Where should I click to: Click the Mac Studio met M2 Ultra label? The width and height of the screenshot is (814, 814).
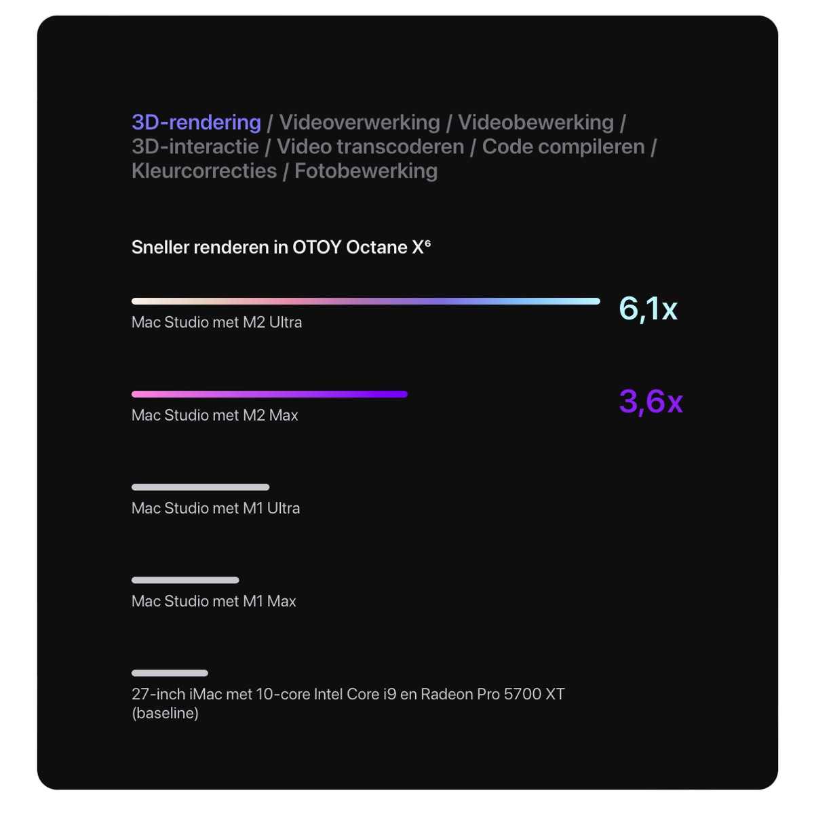point(217,322)
